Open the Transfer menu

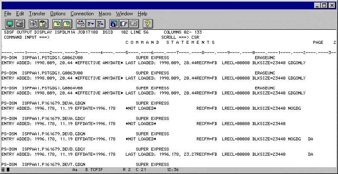[x=37, y=14]
